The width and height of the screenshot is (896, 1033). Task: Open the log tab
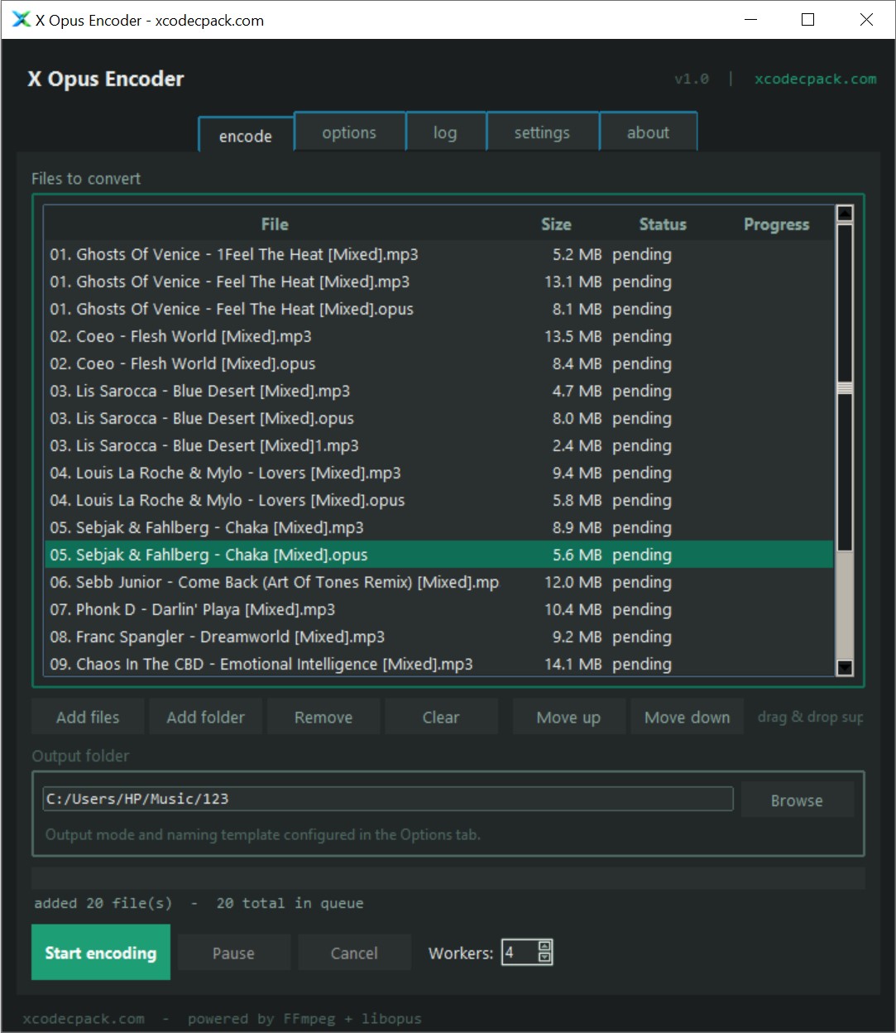pos(445,132)
